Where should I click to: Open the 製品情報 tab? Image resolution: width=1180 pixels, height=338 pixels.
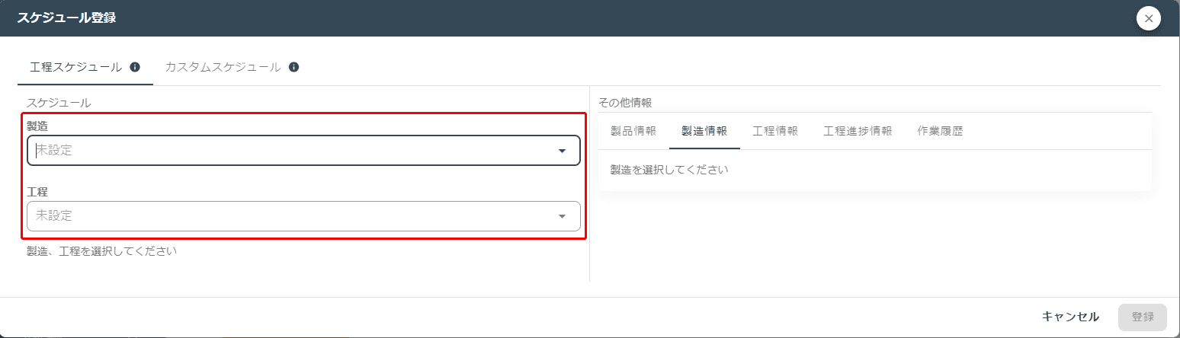point(633,131)
